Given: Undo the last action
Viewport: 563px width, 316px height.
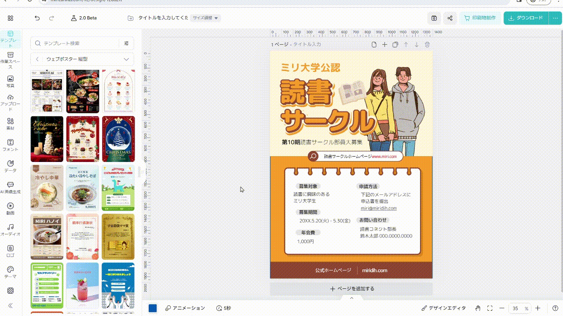Looking at the screenshot, I should [x=37, y=18].
